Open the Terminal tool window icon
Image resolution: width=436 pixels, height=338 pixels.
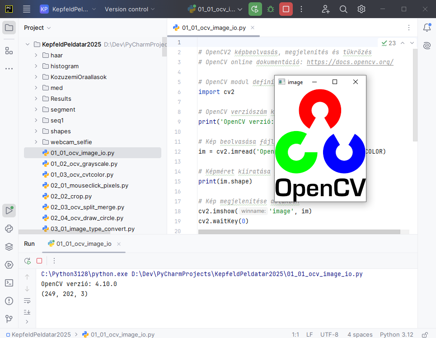(x=9, y=283)
